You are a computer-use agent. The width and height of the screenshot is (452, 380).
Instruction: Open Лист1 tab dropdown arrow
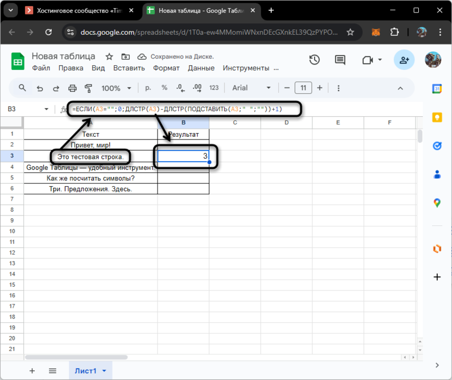pos(104,371)
